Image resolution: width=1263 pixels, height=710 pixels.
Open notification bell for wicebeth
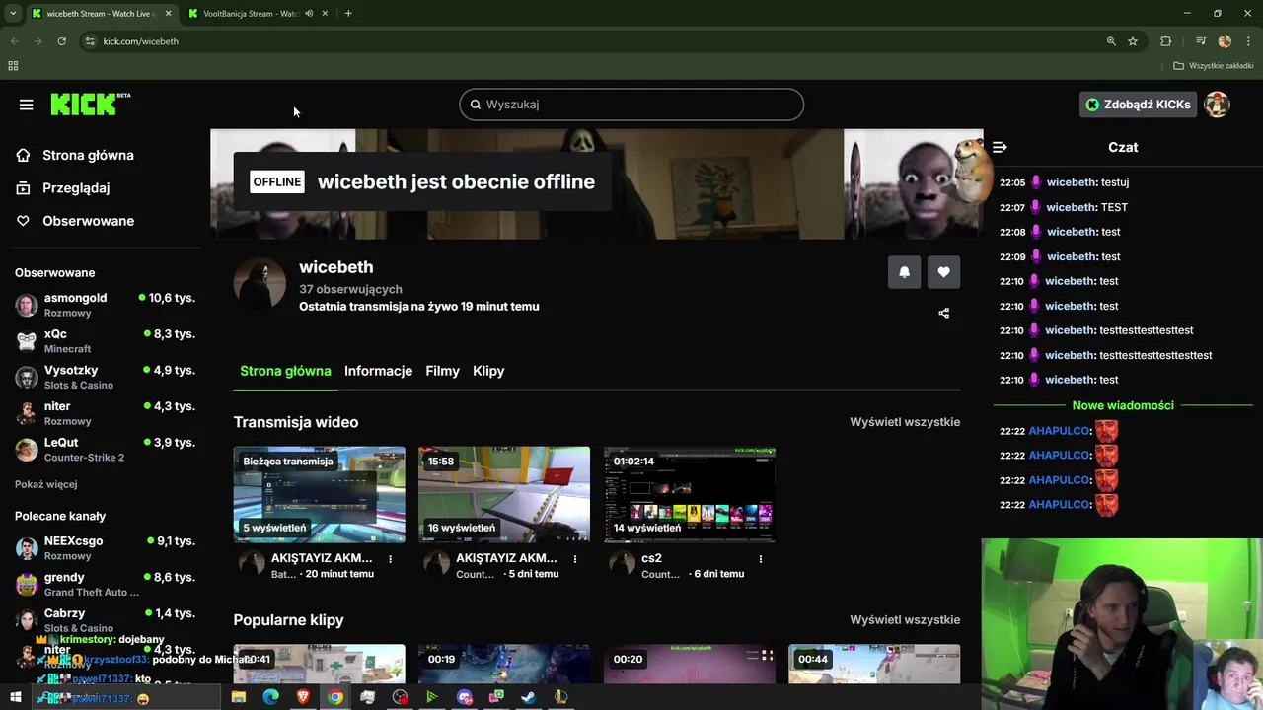904,272
